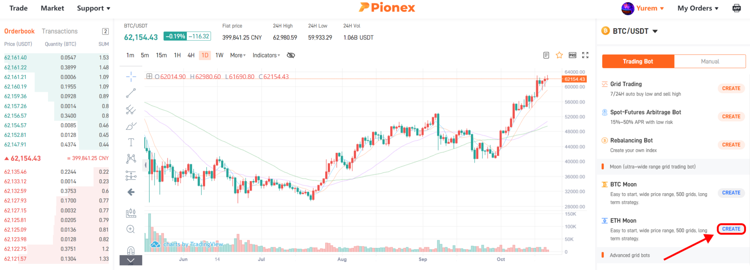Expand the Yurem account dropdown

[647, 8]
